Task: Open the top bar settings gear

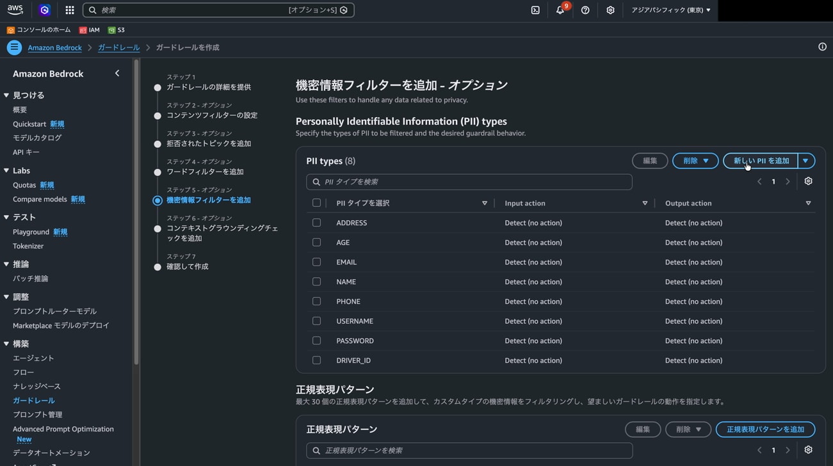Action: click(610, 10)
